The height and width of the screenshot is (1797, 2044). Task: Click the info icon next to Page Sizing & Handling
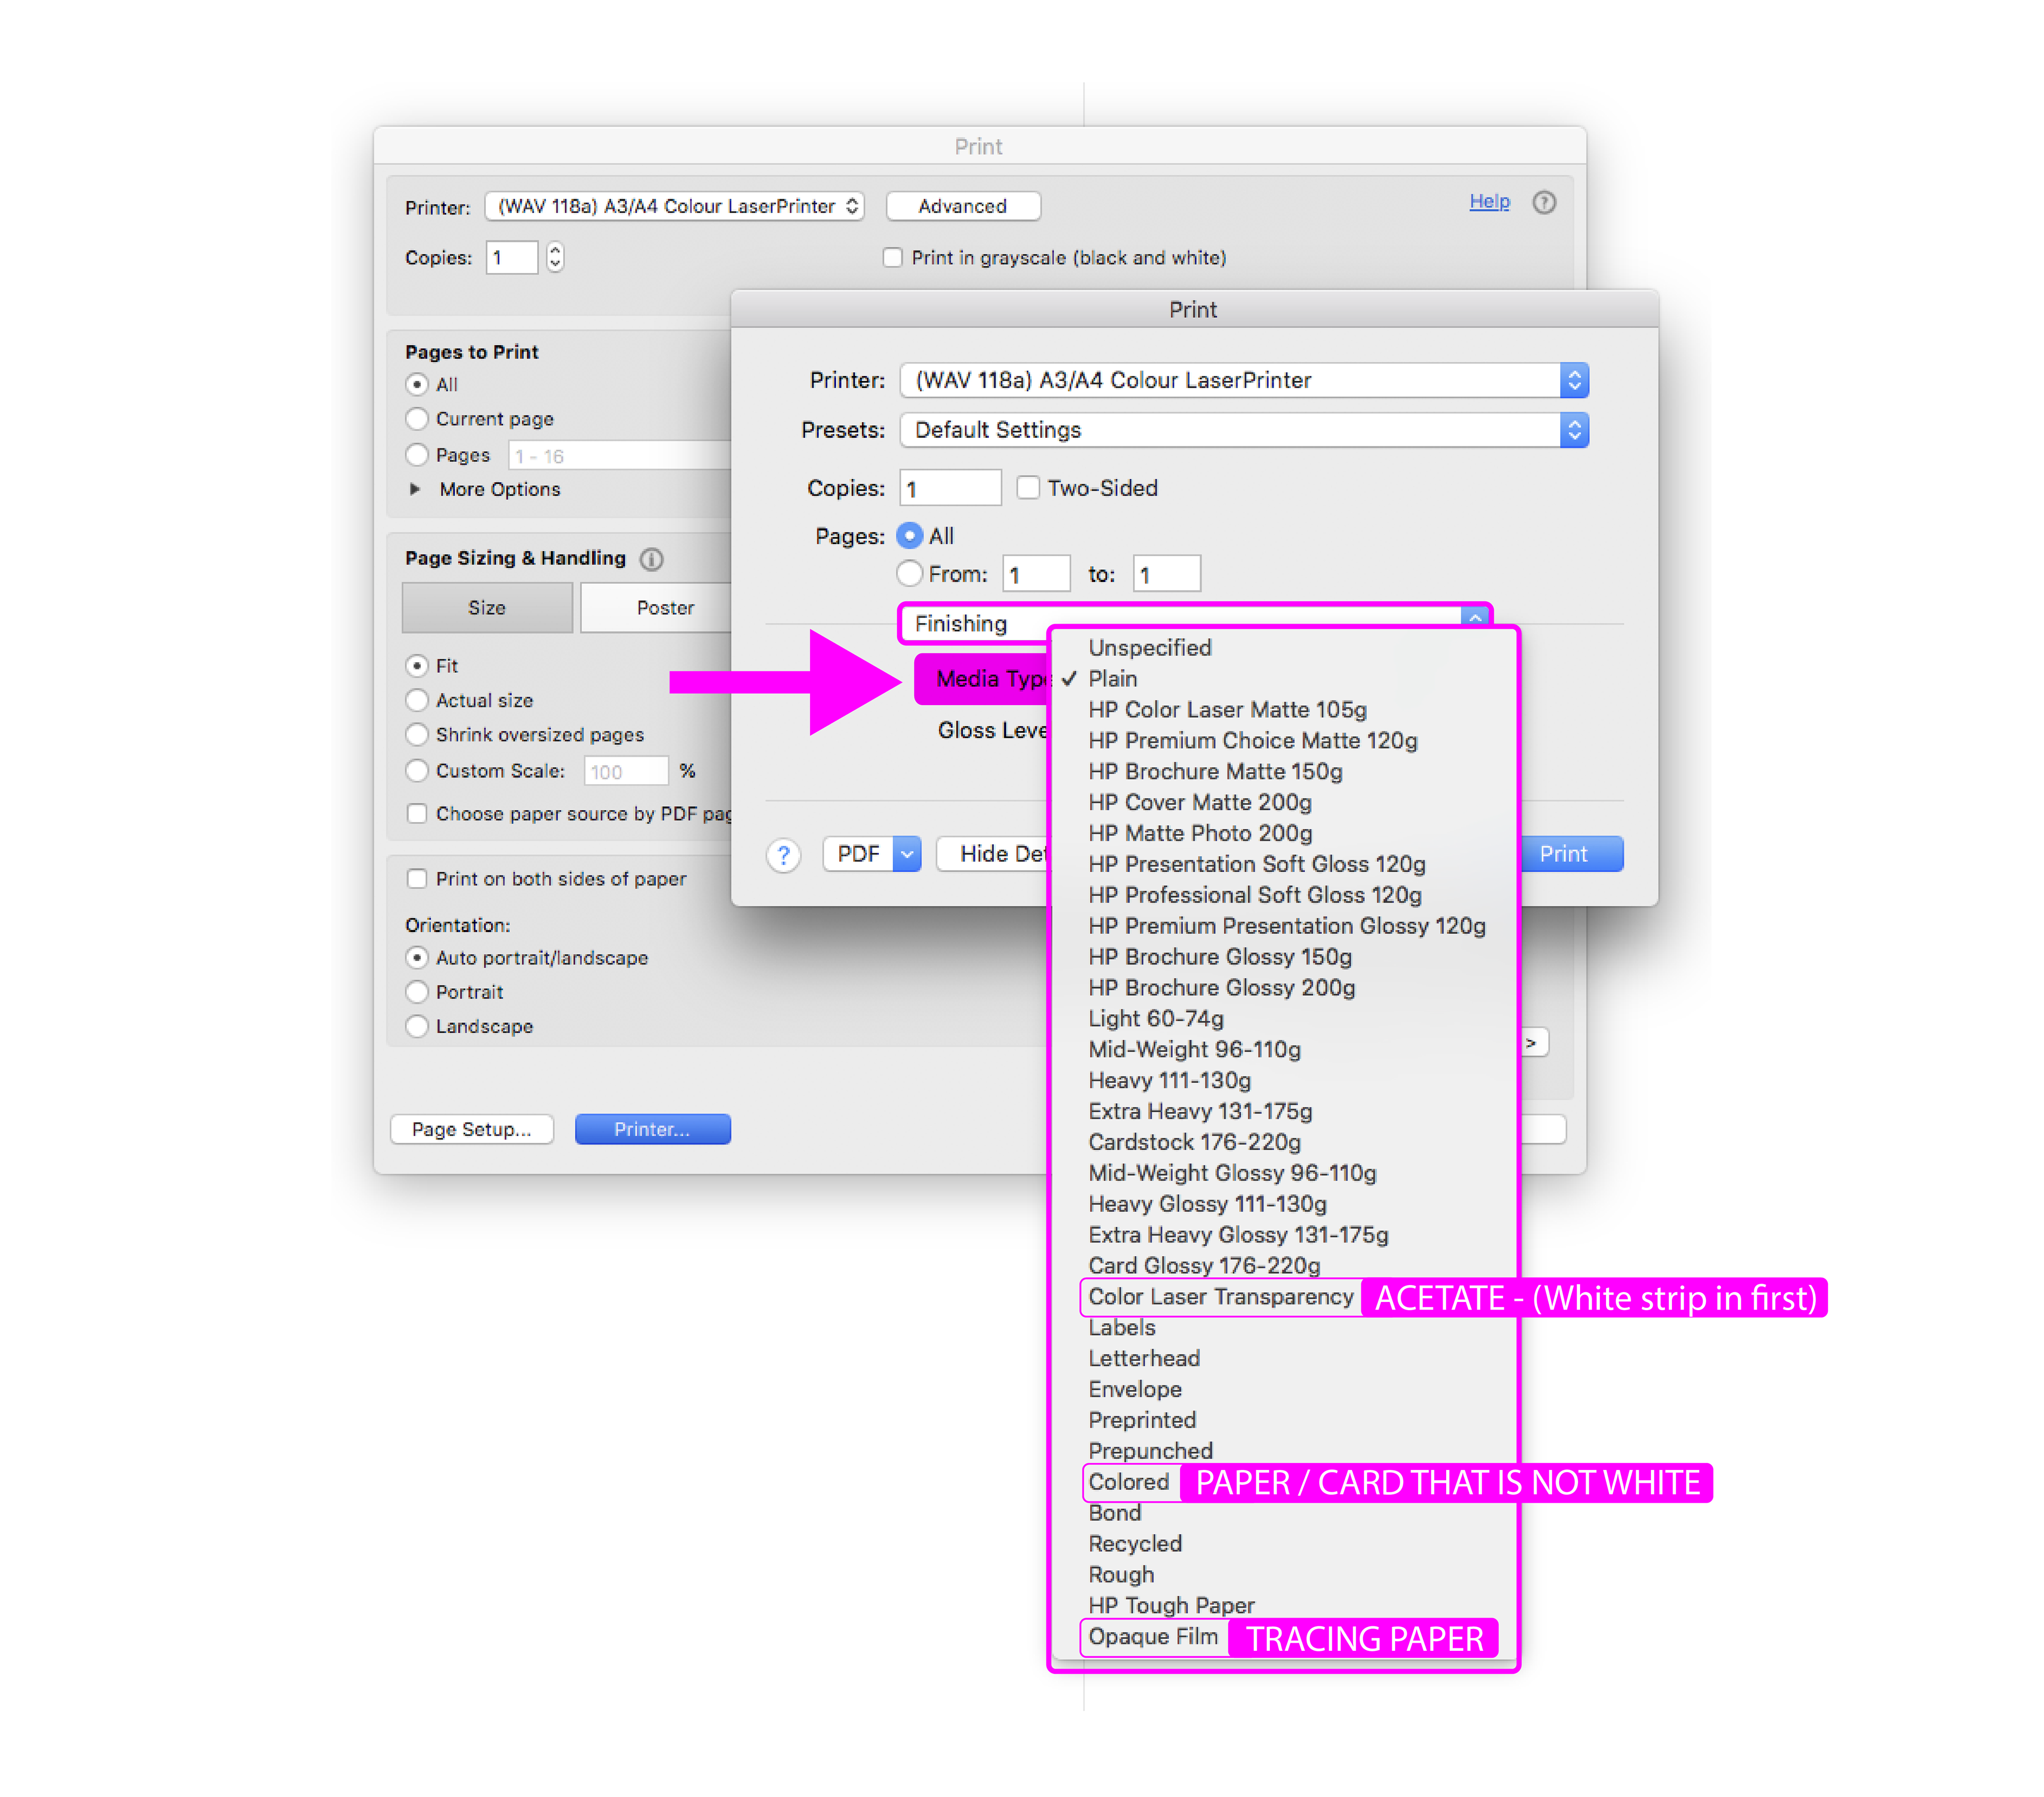[x=651, y=559]
